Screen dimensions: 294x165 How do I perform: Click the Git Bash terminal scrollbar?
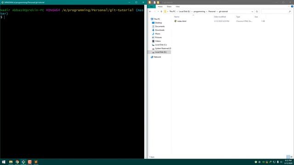click(145, 82)
